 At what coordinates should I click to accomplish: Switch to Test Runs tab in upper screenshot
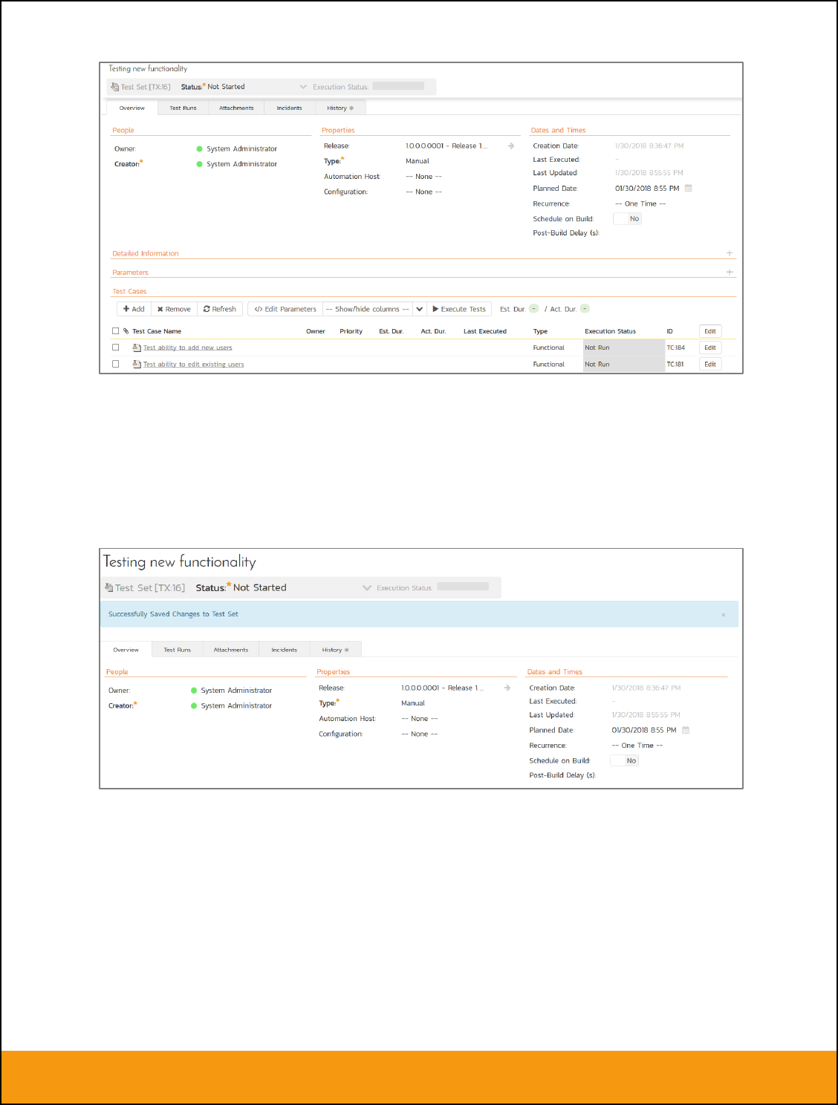(183, 108)
